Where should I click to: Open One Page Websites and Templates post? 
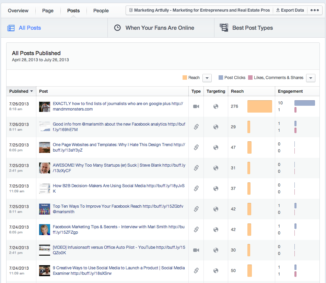pyautogui.click(x=119, y=147)
